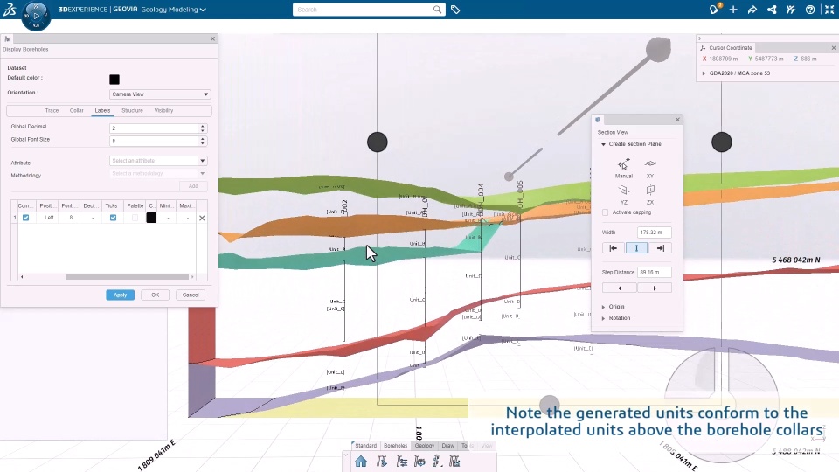Step section plane backward

[x=620, y=288]
